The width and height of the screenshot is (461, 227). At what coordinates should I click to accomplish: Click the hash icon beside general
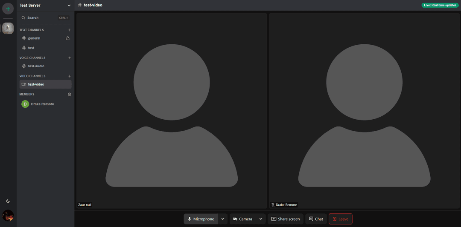24,38
